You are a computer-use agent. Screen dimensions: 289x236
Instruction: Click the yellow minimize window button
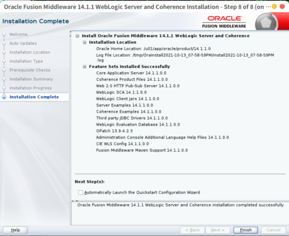click(274, 6)
